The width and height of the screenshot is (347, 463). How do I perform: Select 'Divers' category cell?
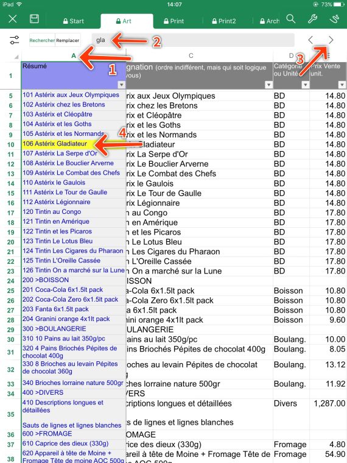(x=291, y=414)
